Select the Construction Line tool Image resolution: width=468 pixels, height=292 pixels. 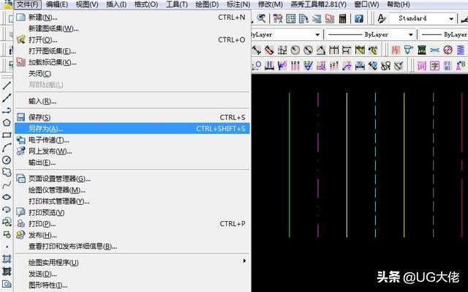(7, 98)
